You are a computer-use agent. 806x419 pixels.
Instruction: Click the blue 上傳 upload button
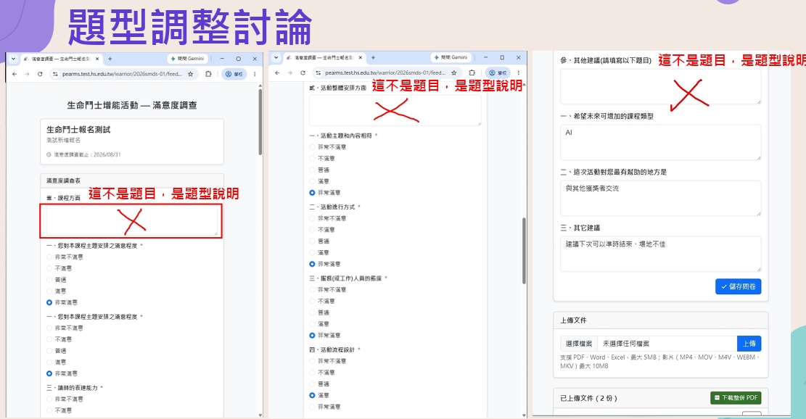point(749,344)
